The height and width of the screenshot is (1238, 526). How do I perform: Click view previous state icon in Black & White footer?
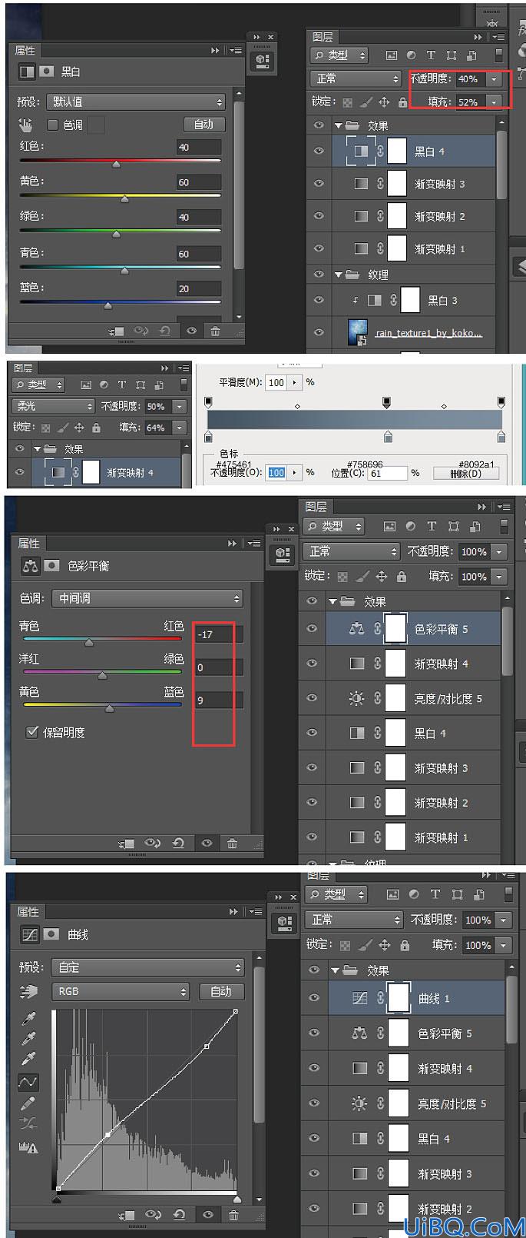point(141,331)
